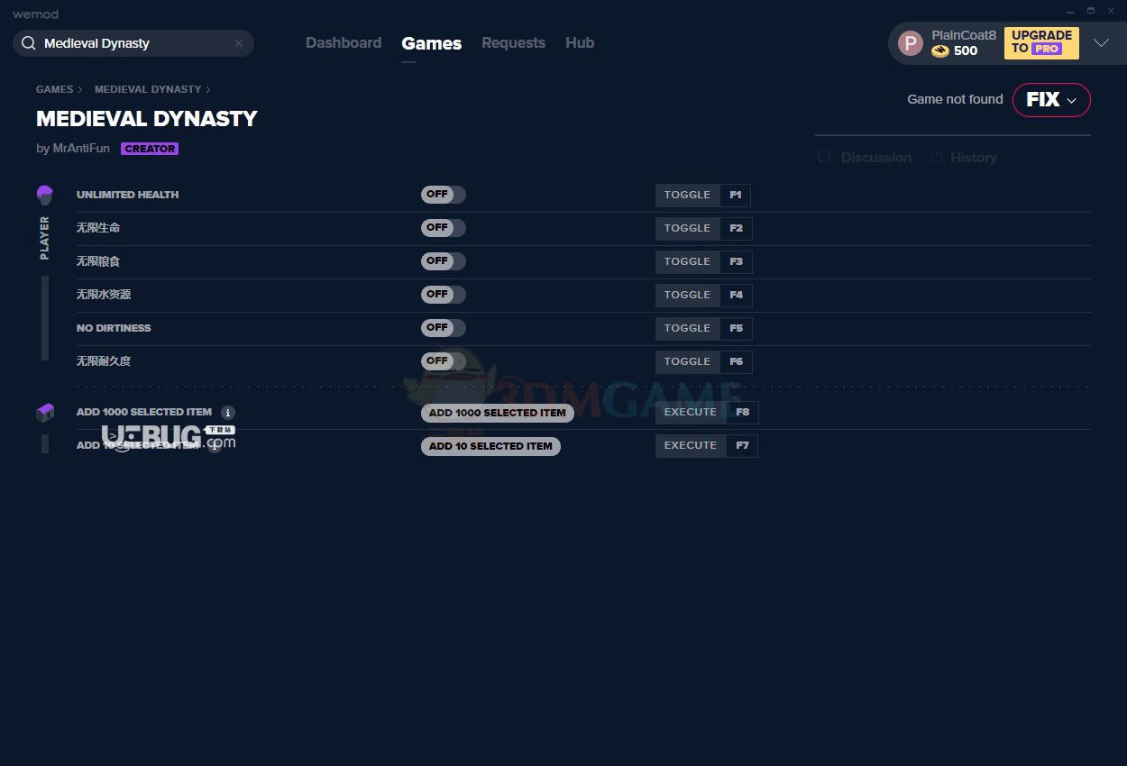The image size is (1127, 766).
Task: Click the 无限水资源 cheat label
Action: pyautogui.click(x=104, y=295)
